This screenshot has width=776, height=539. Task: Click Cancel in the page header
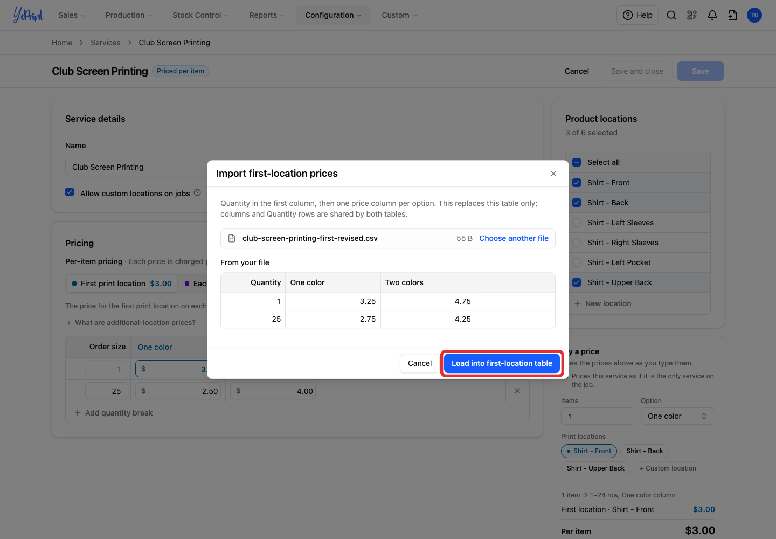pos(577,71)
